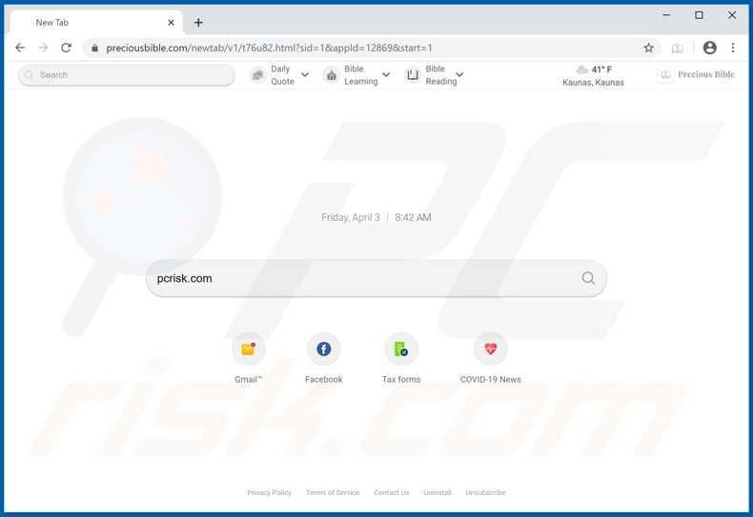This screenshot has width=753, height=517.
Task: Click the magnifier search button in main box
Action: 588,278
